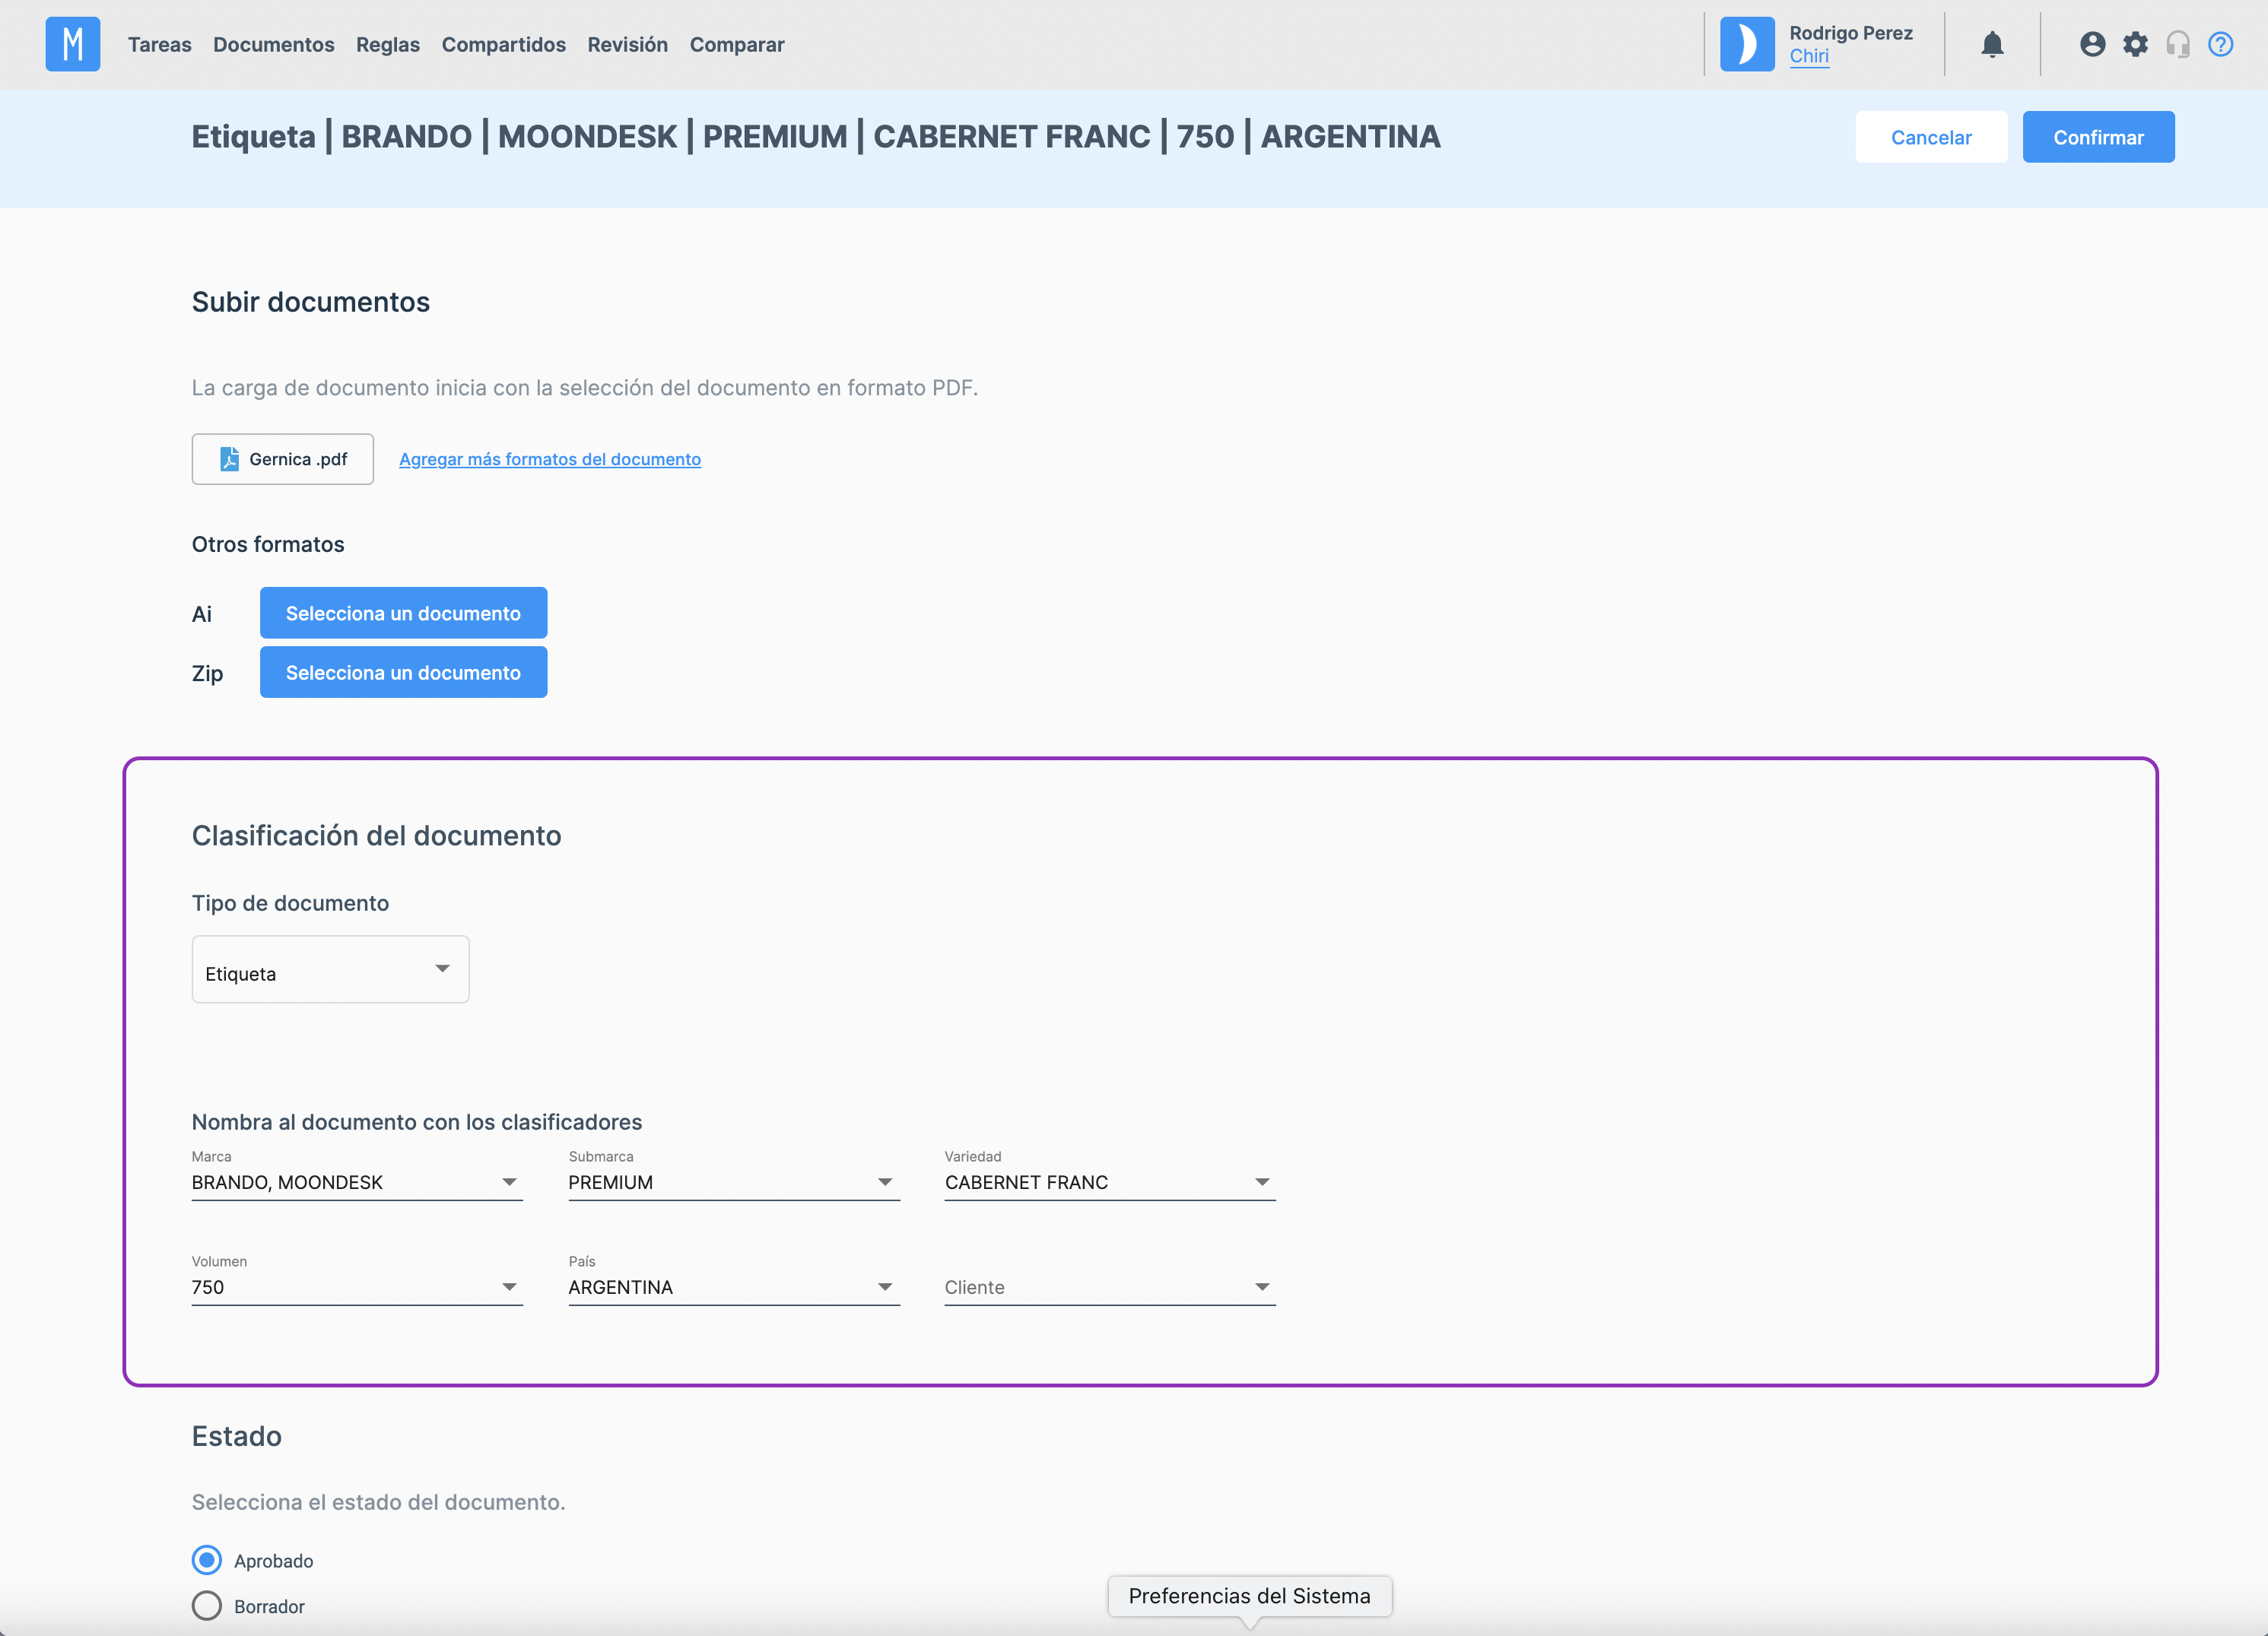Image resolution: width=2268 pixels, height=1636 pixels.
Task: Select the Aprobado radio button
Action: (207, 1560)
